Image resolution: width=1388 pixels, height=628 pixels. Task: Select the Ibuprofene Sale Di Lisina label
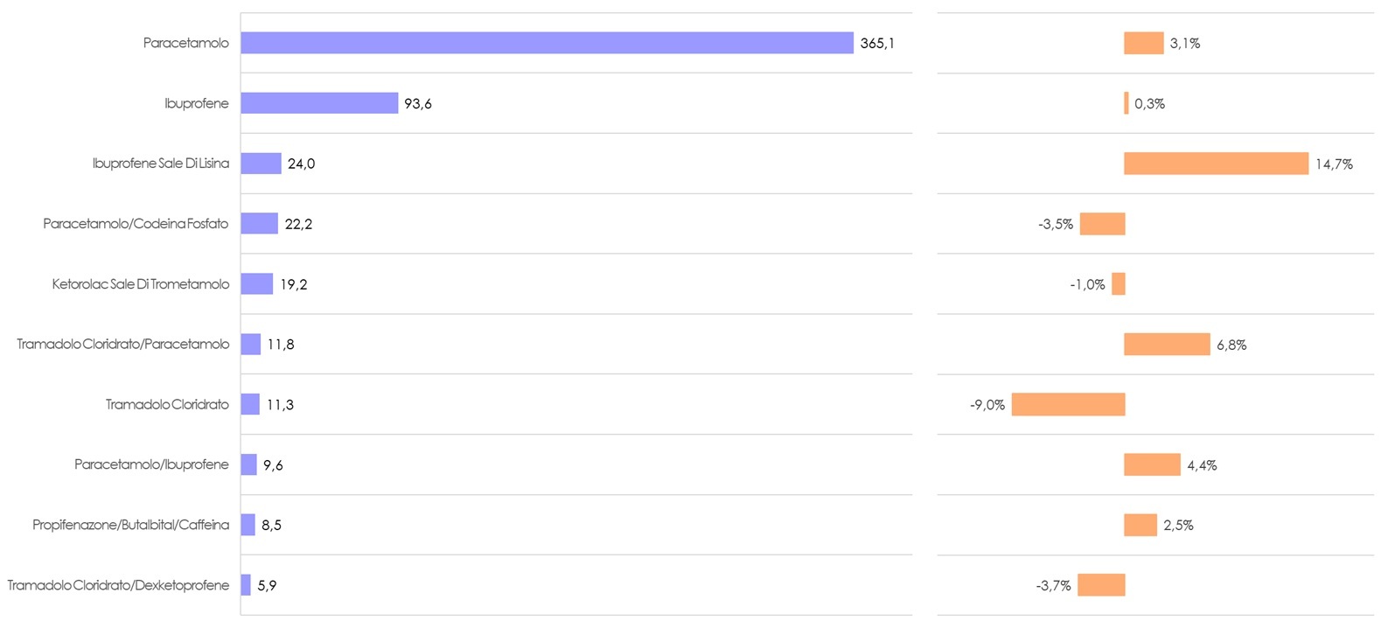point(161,164)
